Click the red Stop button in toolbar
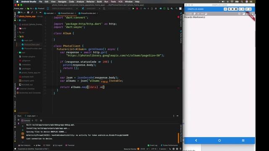Image resolution: width=269 pixels, height=151 pixels. [137, 8]
